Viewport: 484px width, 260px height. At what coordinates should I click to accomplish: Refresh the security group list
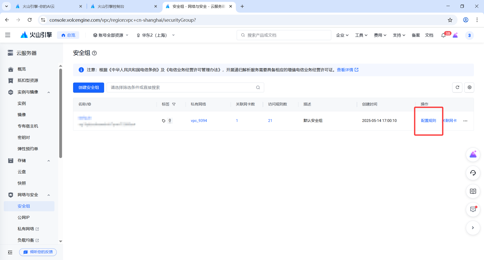point(457,87)
